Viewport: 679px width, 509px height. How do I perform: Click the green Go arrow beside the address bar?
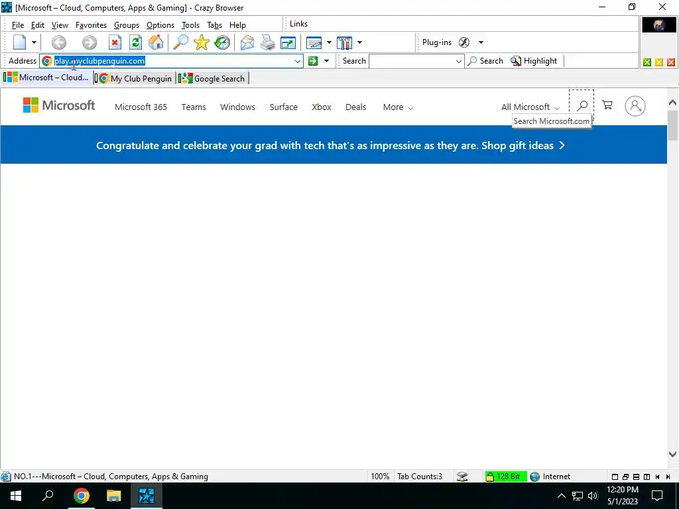tap(313, 61)
